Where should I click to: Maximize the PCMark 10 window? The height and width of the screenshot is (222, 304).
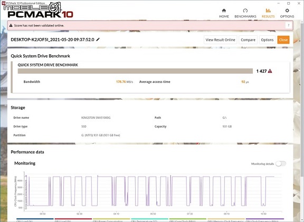coord(289,3)
